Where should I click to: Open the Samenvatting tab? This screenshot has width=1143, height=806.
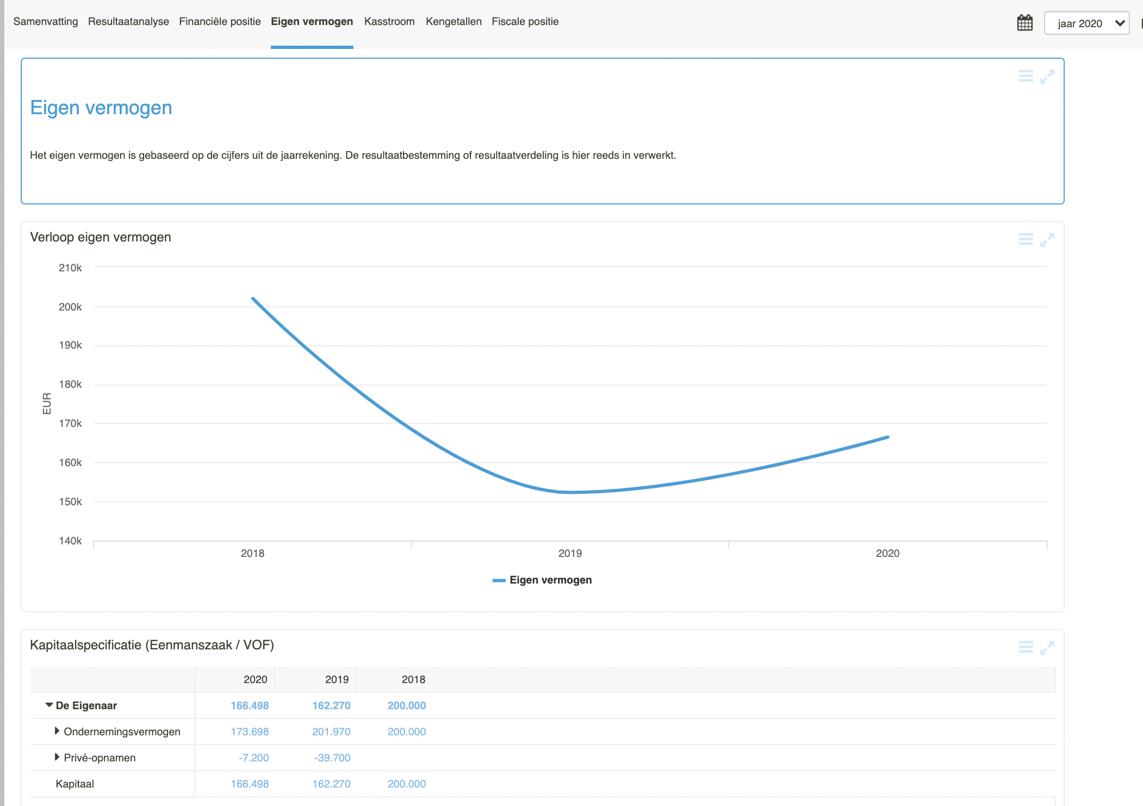tap(46, 22)
